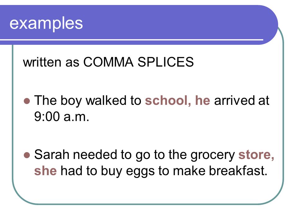Click the highlighted word 'she'
Screen dimensions: 298x224
point(45,170)
